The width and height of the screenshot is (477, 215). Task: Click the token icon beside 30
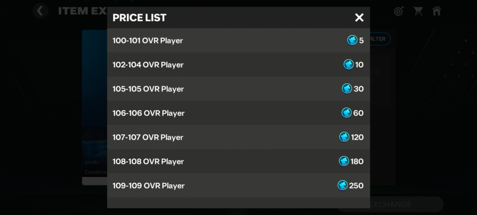tap(347, 89)
